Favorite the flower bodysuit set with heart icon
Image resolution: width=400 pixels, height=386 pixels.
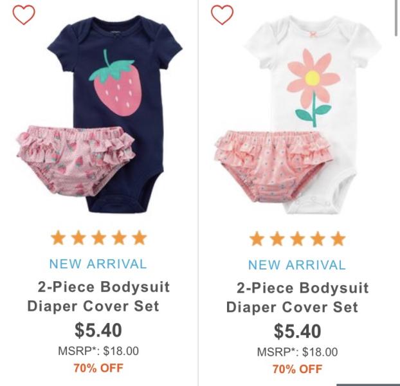pyautogui.click(x=222, y=15)
